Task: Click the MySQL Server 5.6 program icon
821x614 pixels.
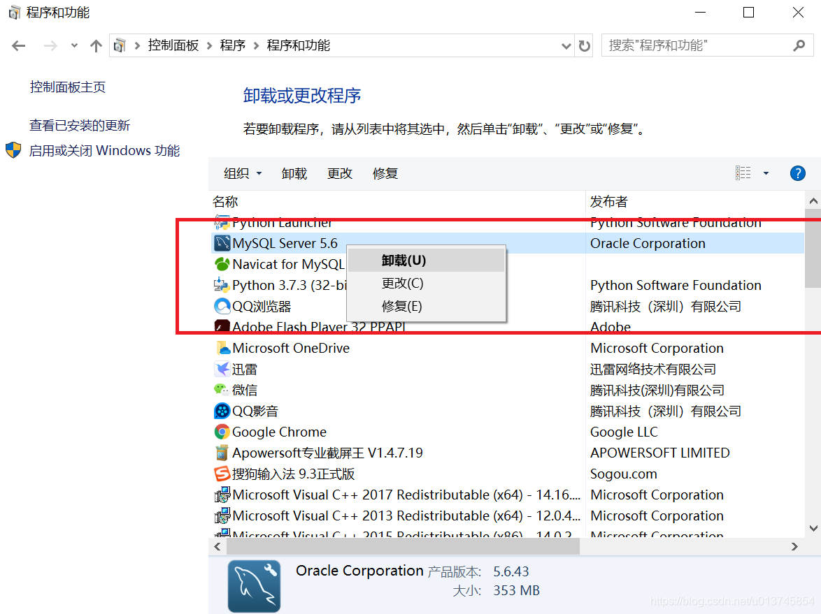Action: click(222, 243)
